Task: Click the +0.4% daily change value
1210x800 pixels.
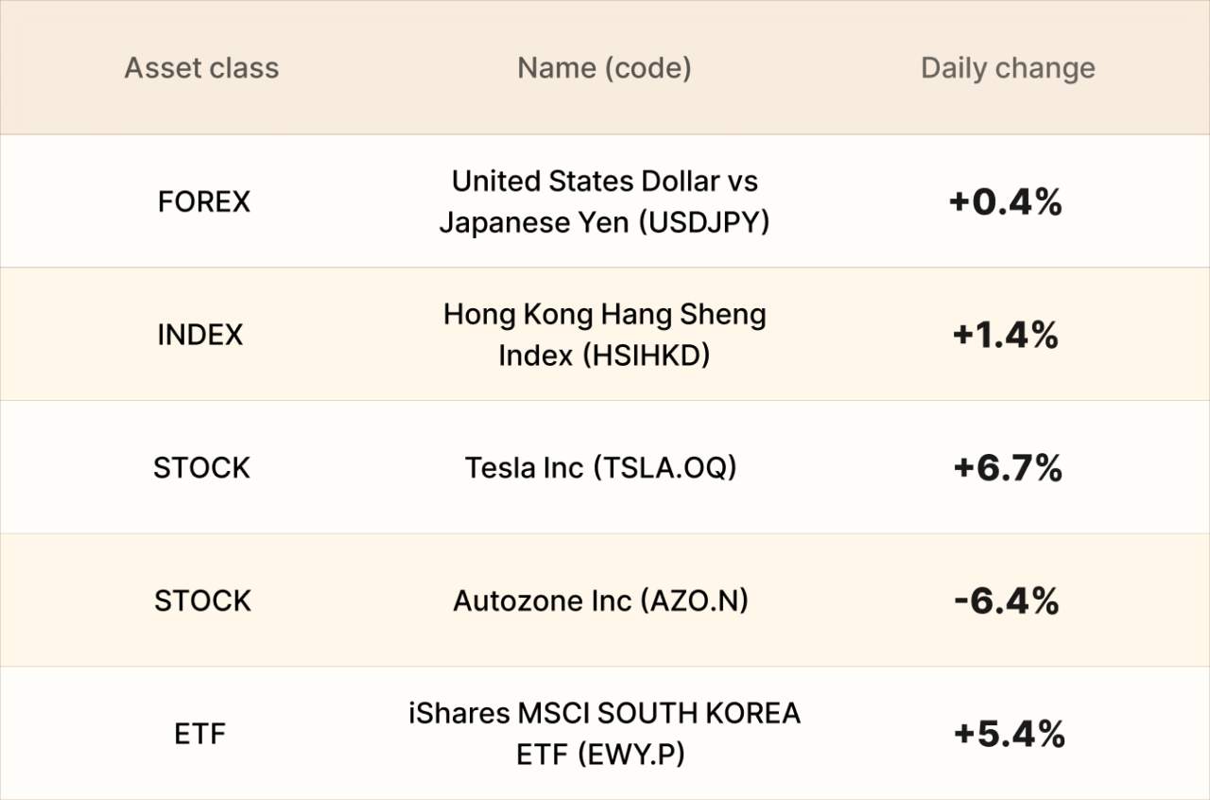Action: click(x=1006, y=202)
